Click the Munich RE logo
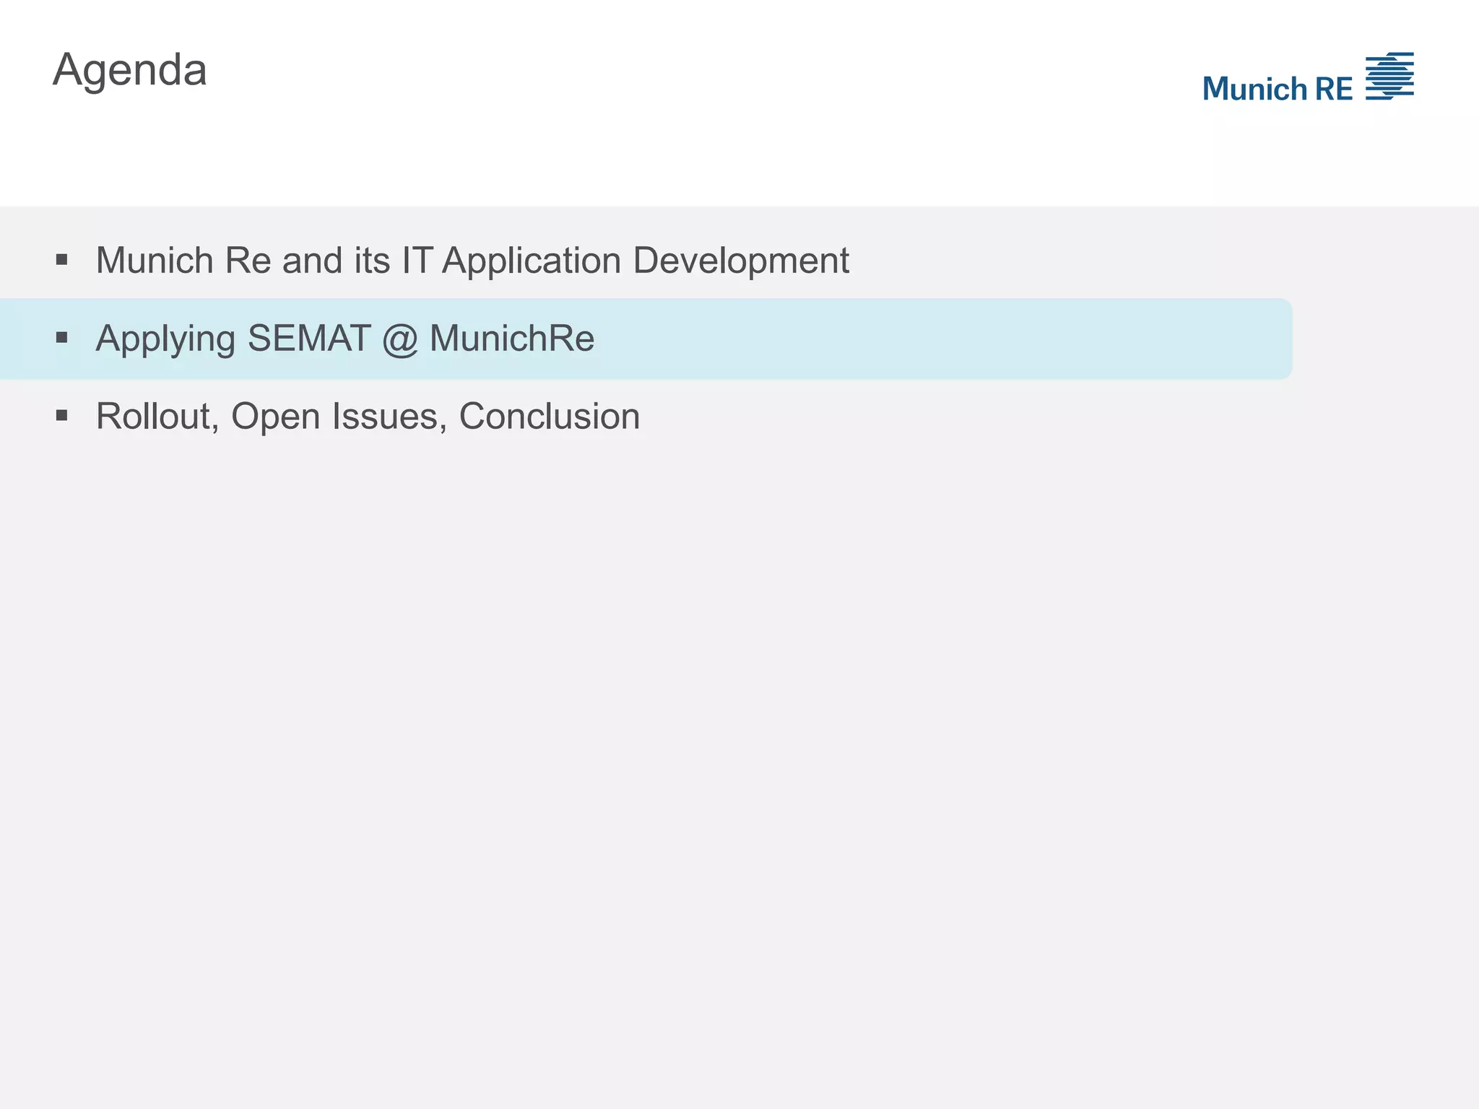 (x=1308, y=77)
